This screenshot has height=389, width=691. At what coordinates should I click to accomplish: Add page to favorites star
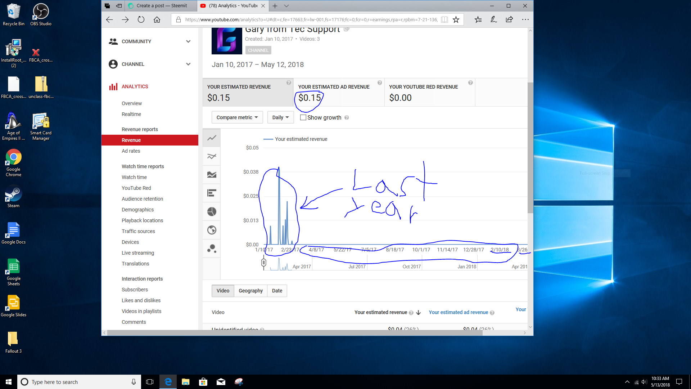(456, 19)
